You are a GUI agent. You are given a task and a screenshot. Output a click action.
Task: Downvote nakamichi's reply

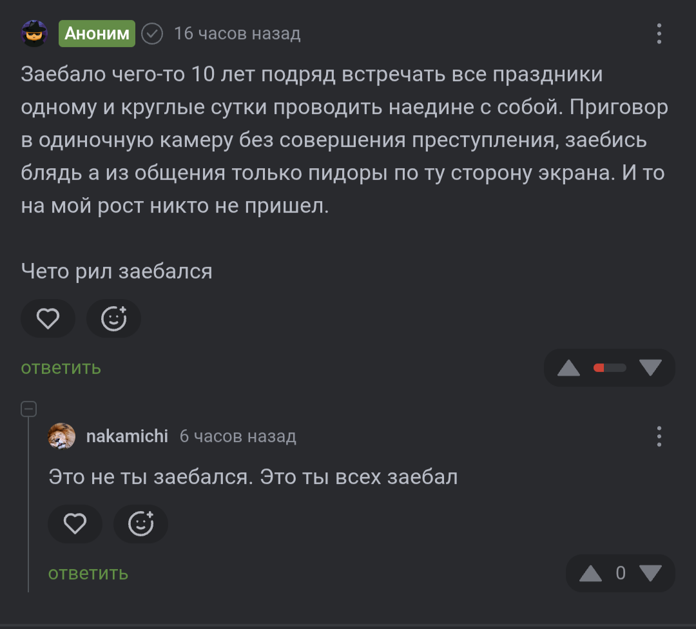click(650, 573)
